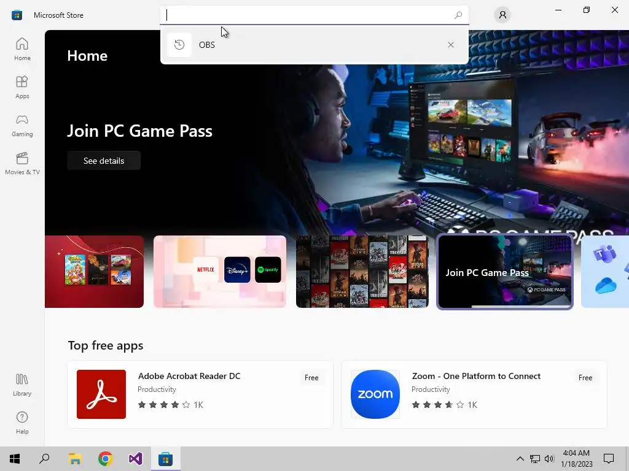
Task: Open Zoom - One Platform to Connect
Action: click(476, 376)
